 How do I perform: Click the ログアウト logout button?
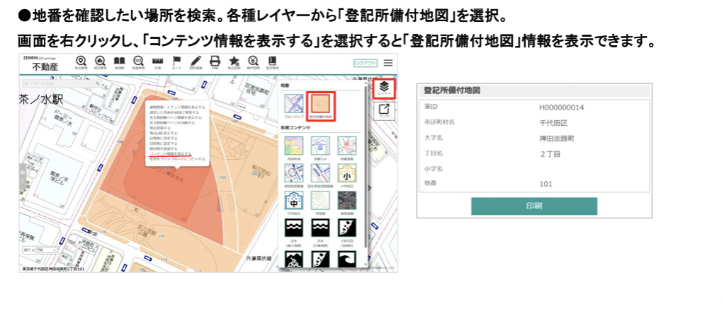point(365,63)
